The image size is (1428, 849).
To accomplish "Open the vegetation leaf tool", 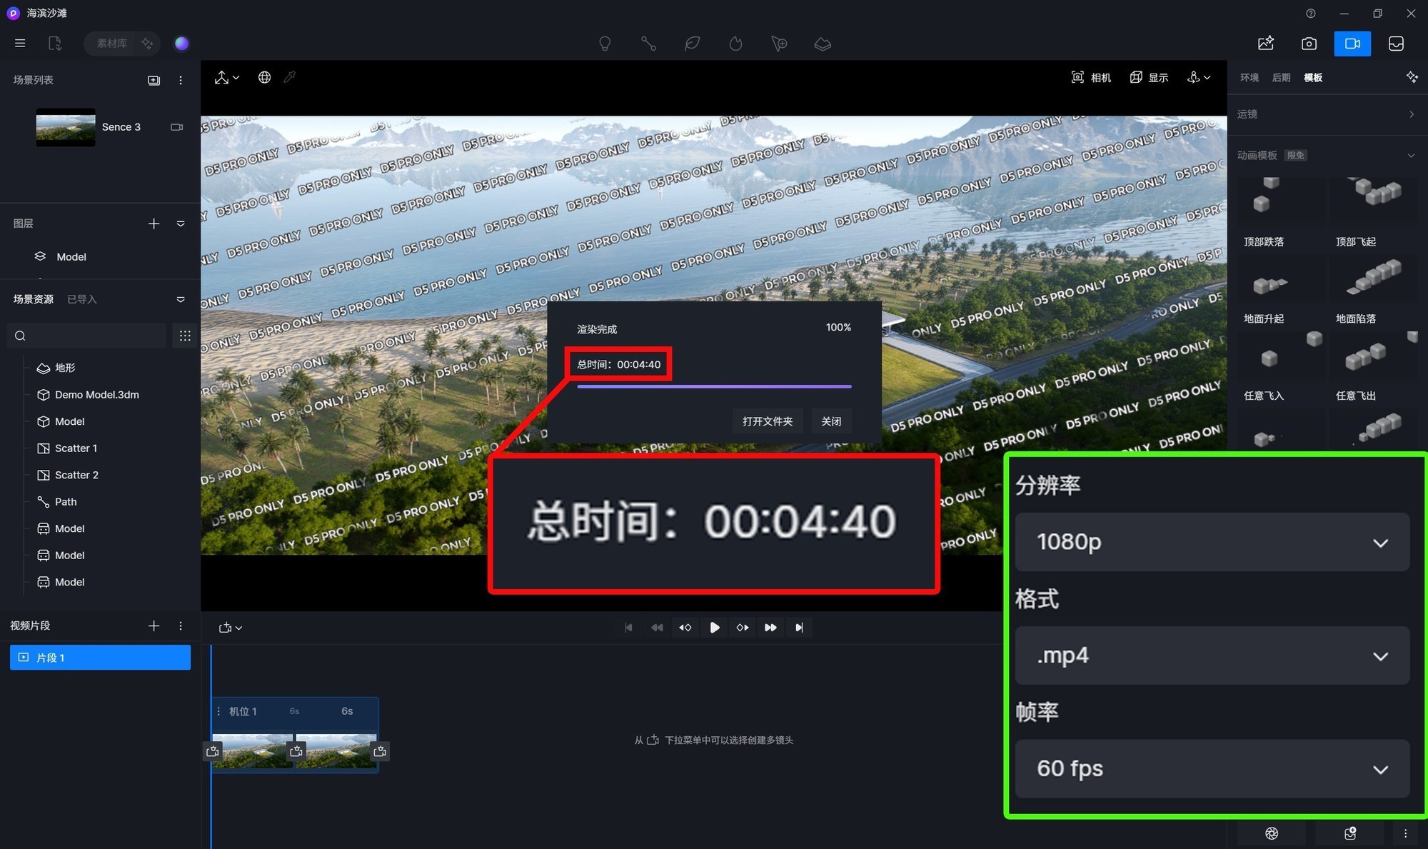I will point(691,43).
